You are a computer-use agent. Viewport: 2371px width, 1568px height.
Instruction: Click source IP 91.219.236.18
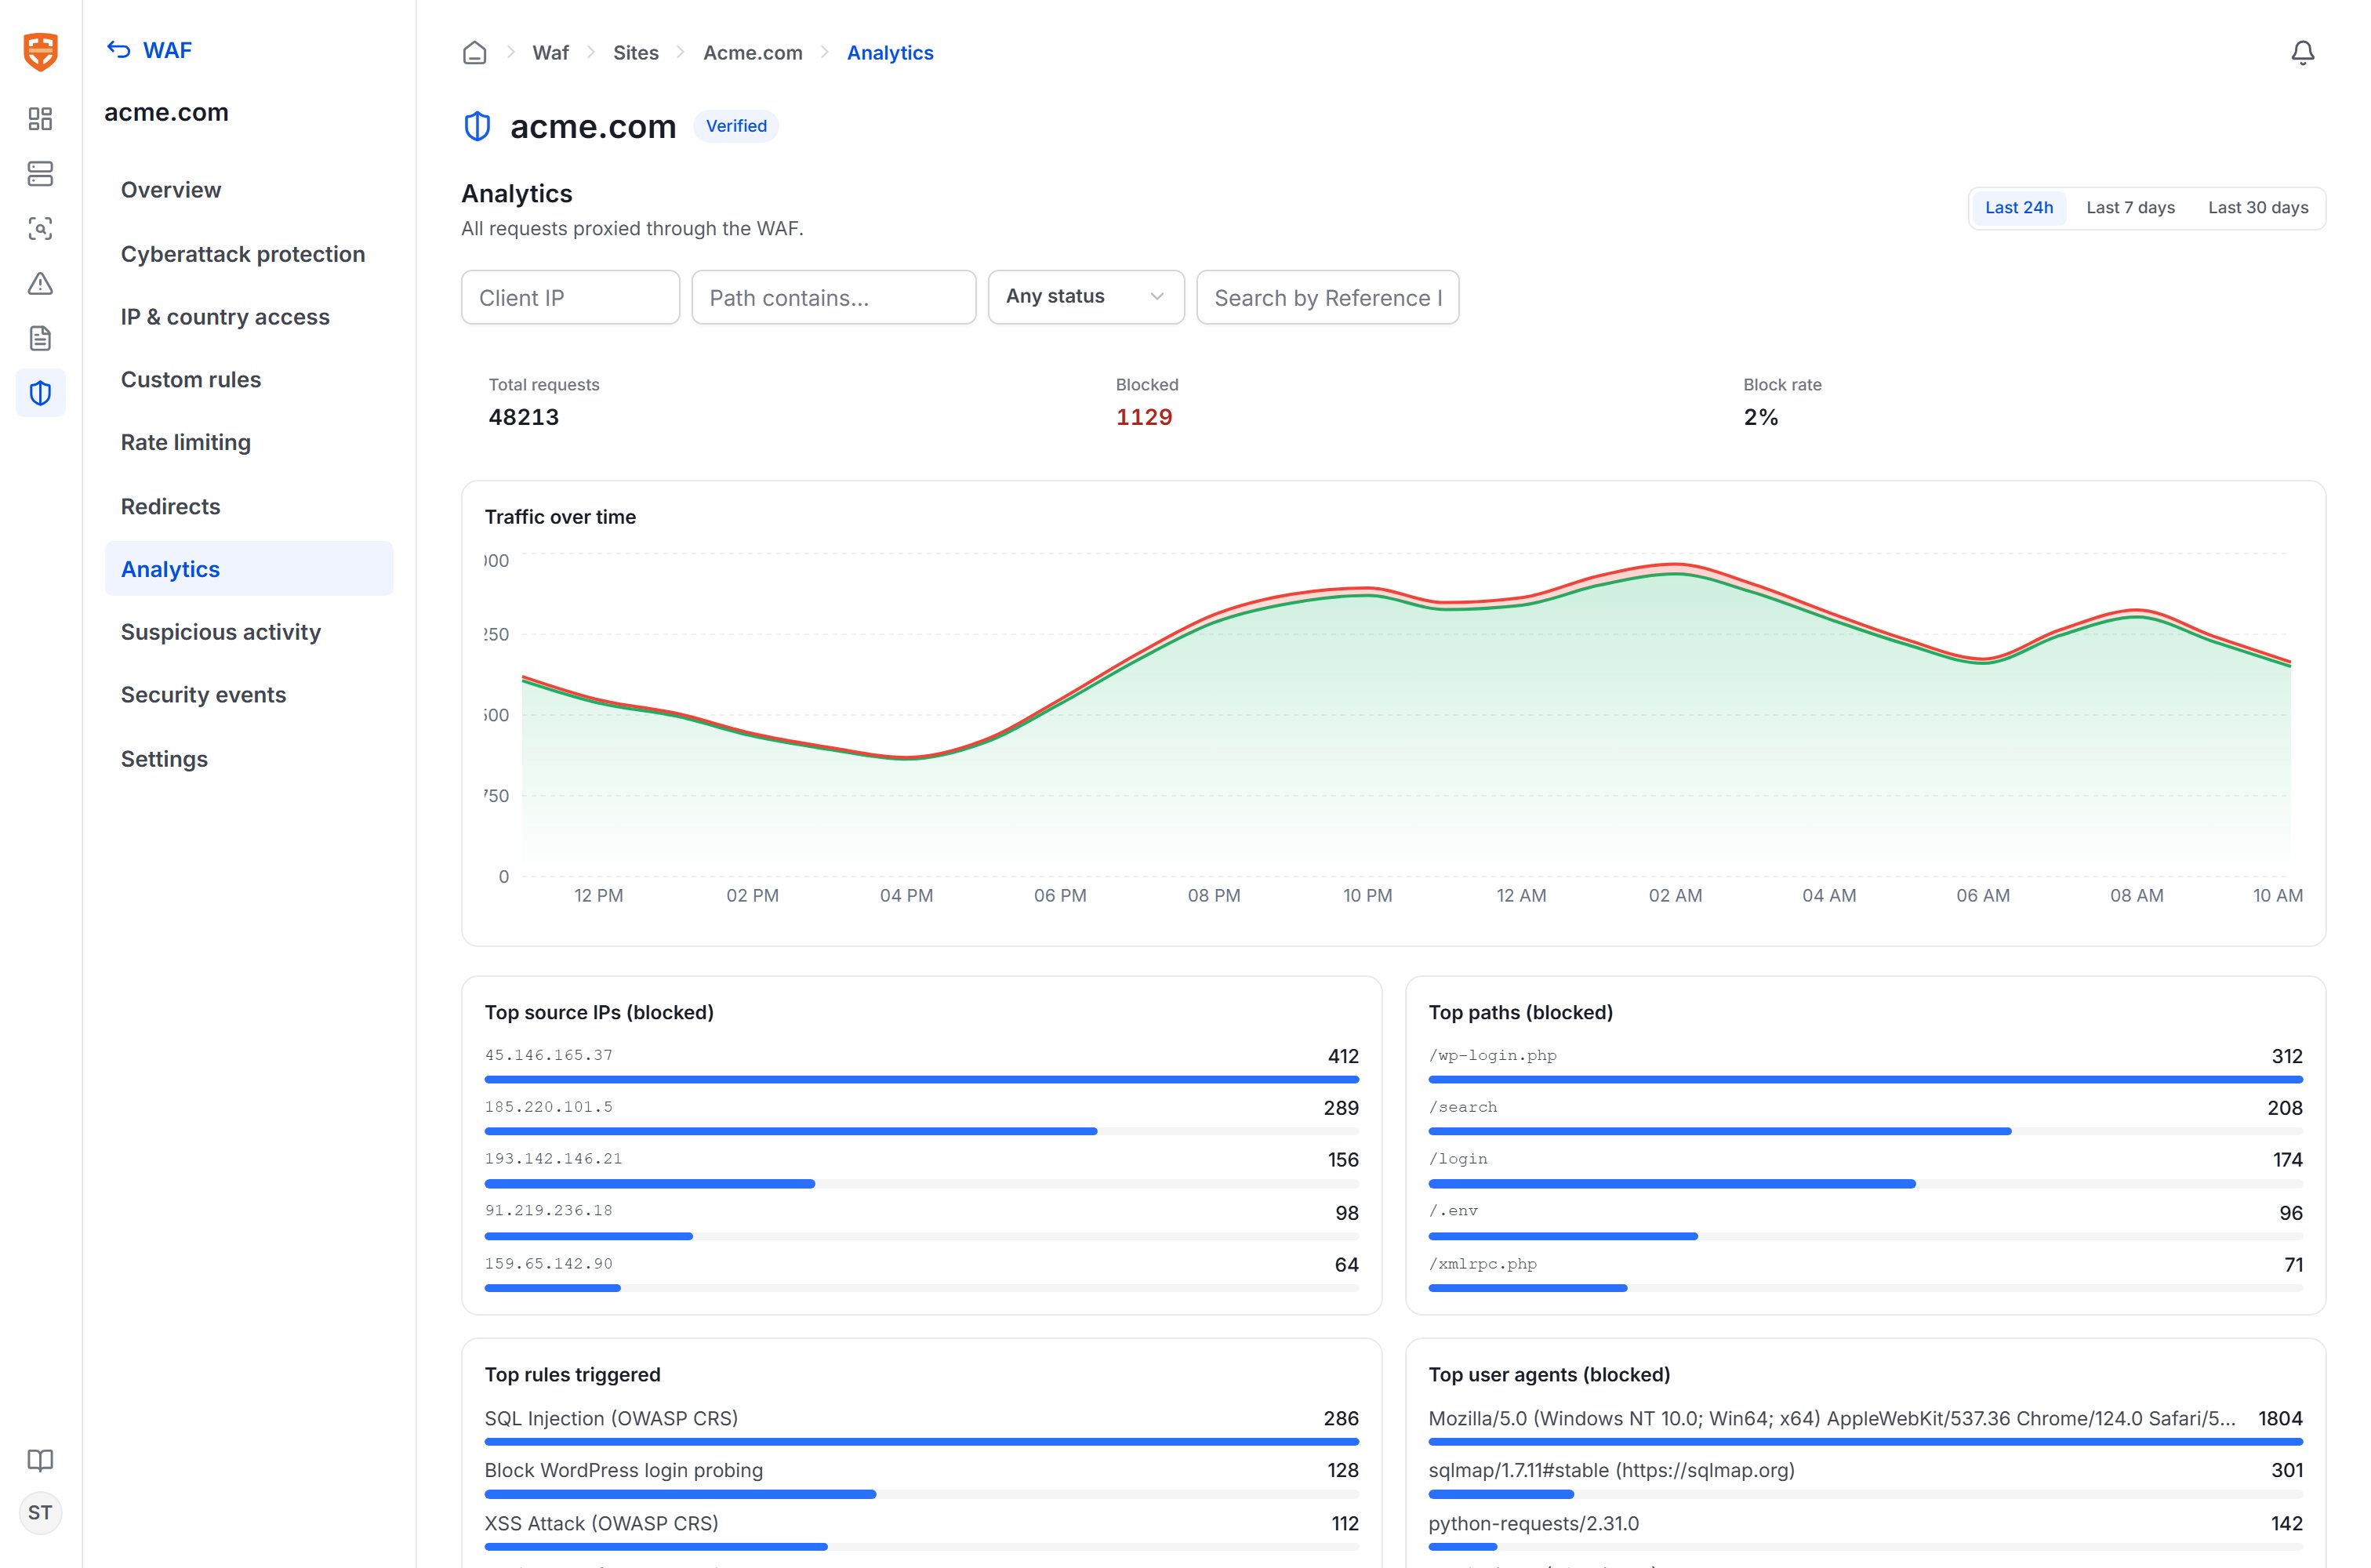(549, 1211)
